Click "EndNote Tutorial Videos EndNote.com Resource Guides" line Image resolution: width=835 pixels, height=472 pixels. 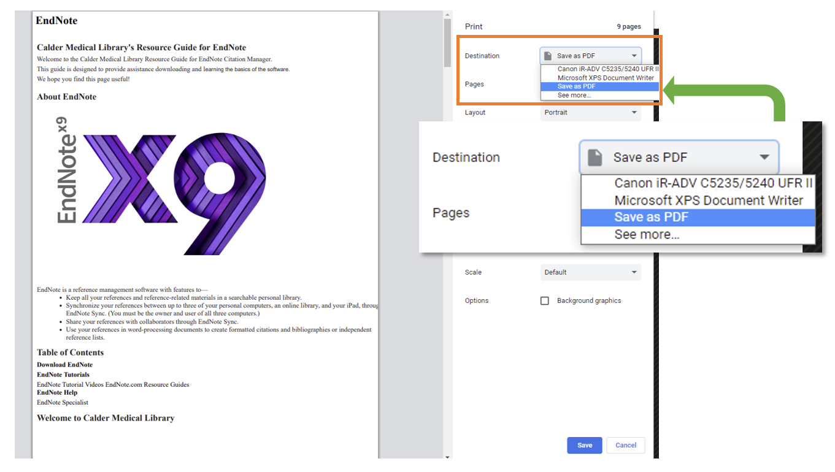tap(113, 385)
